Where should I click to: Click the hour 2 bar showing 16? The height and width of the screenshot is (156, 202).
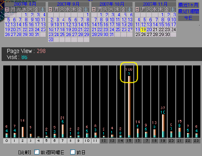point(23,132)
